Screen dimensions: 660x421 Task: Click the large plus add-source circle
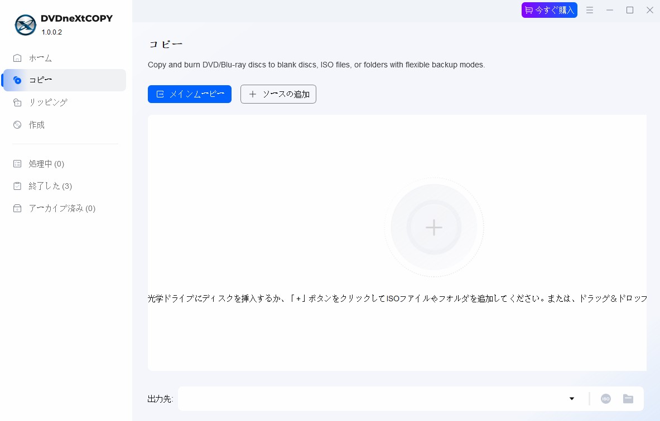434,227
